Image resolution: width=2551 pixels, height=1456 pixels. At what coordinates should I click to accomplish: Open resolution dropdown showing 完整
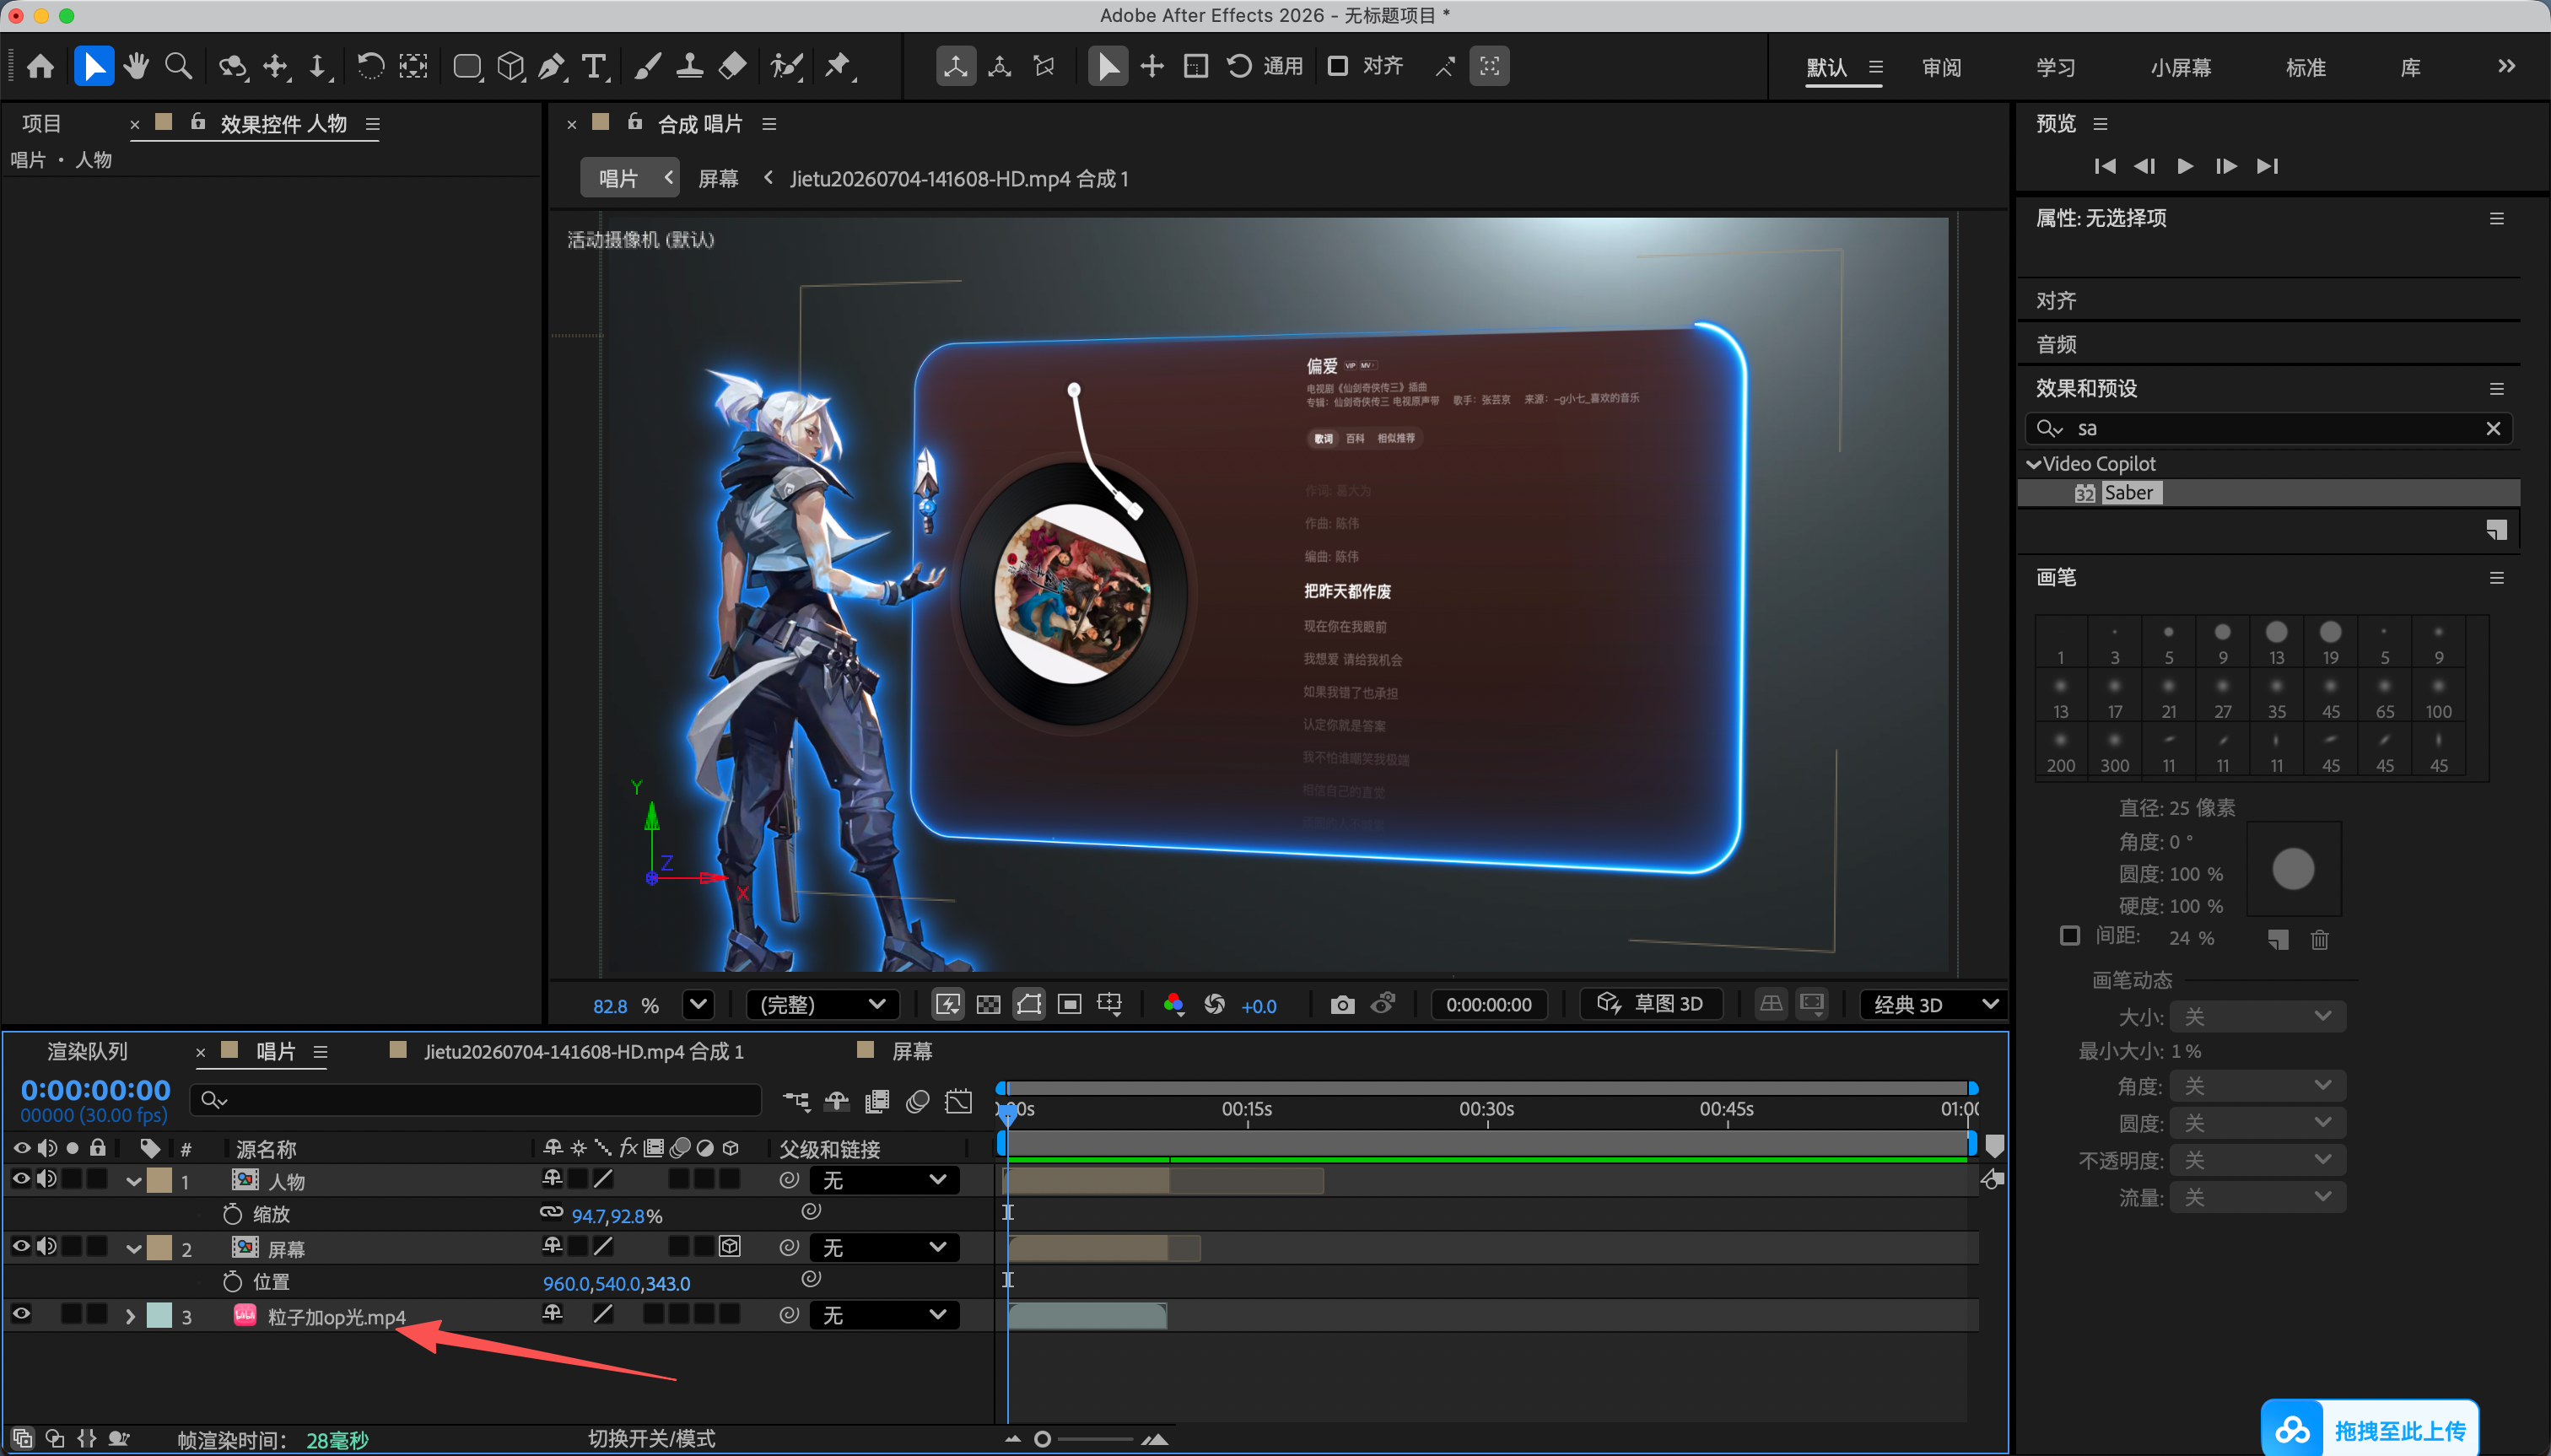822,1004
